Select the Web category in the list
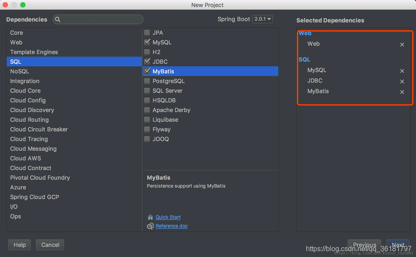The height and width of the screenshot is (257, 416). click(74, 42)
